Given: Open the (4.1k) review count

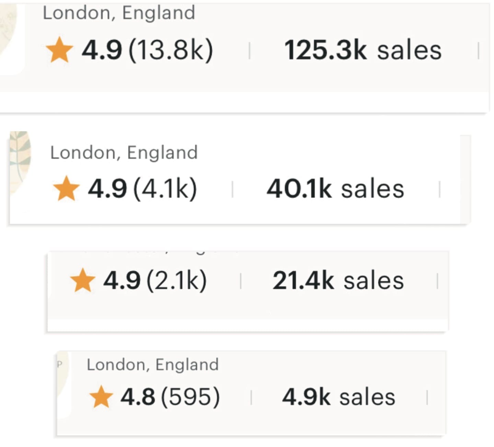Looking at the screenshot, I should click(x=165, y=189).
